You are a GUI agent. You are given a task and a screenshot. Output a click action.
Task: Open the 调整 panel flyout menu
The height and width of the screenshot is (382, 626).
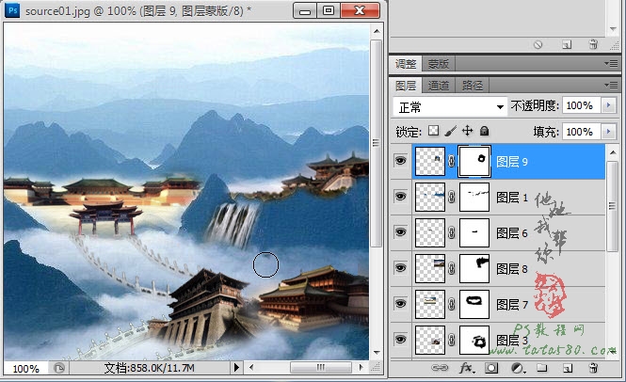click(611, 63)
